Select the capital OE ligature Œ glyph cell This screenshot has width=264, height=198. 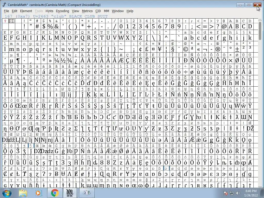18,106
